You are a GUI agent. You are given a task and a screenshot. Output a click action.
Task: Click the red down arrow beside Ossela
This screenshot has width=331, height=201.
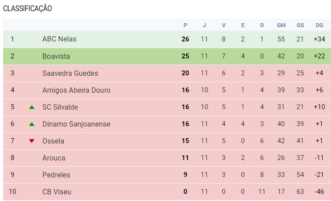[x=32, y=141]
